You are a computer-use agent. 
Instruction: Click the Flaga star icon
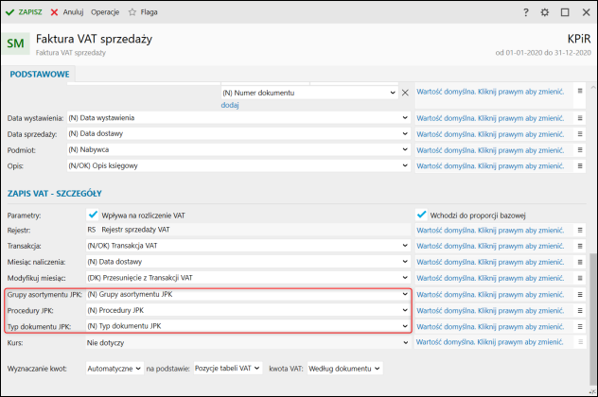pyautogui.click(x=133, y=13)
